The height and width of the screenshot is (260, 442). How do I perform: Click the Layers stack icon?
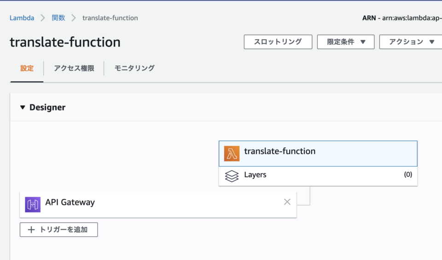tap(232, 176)
